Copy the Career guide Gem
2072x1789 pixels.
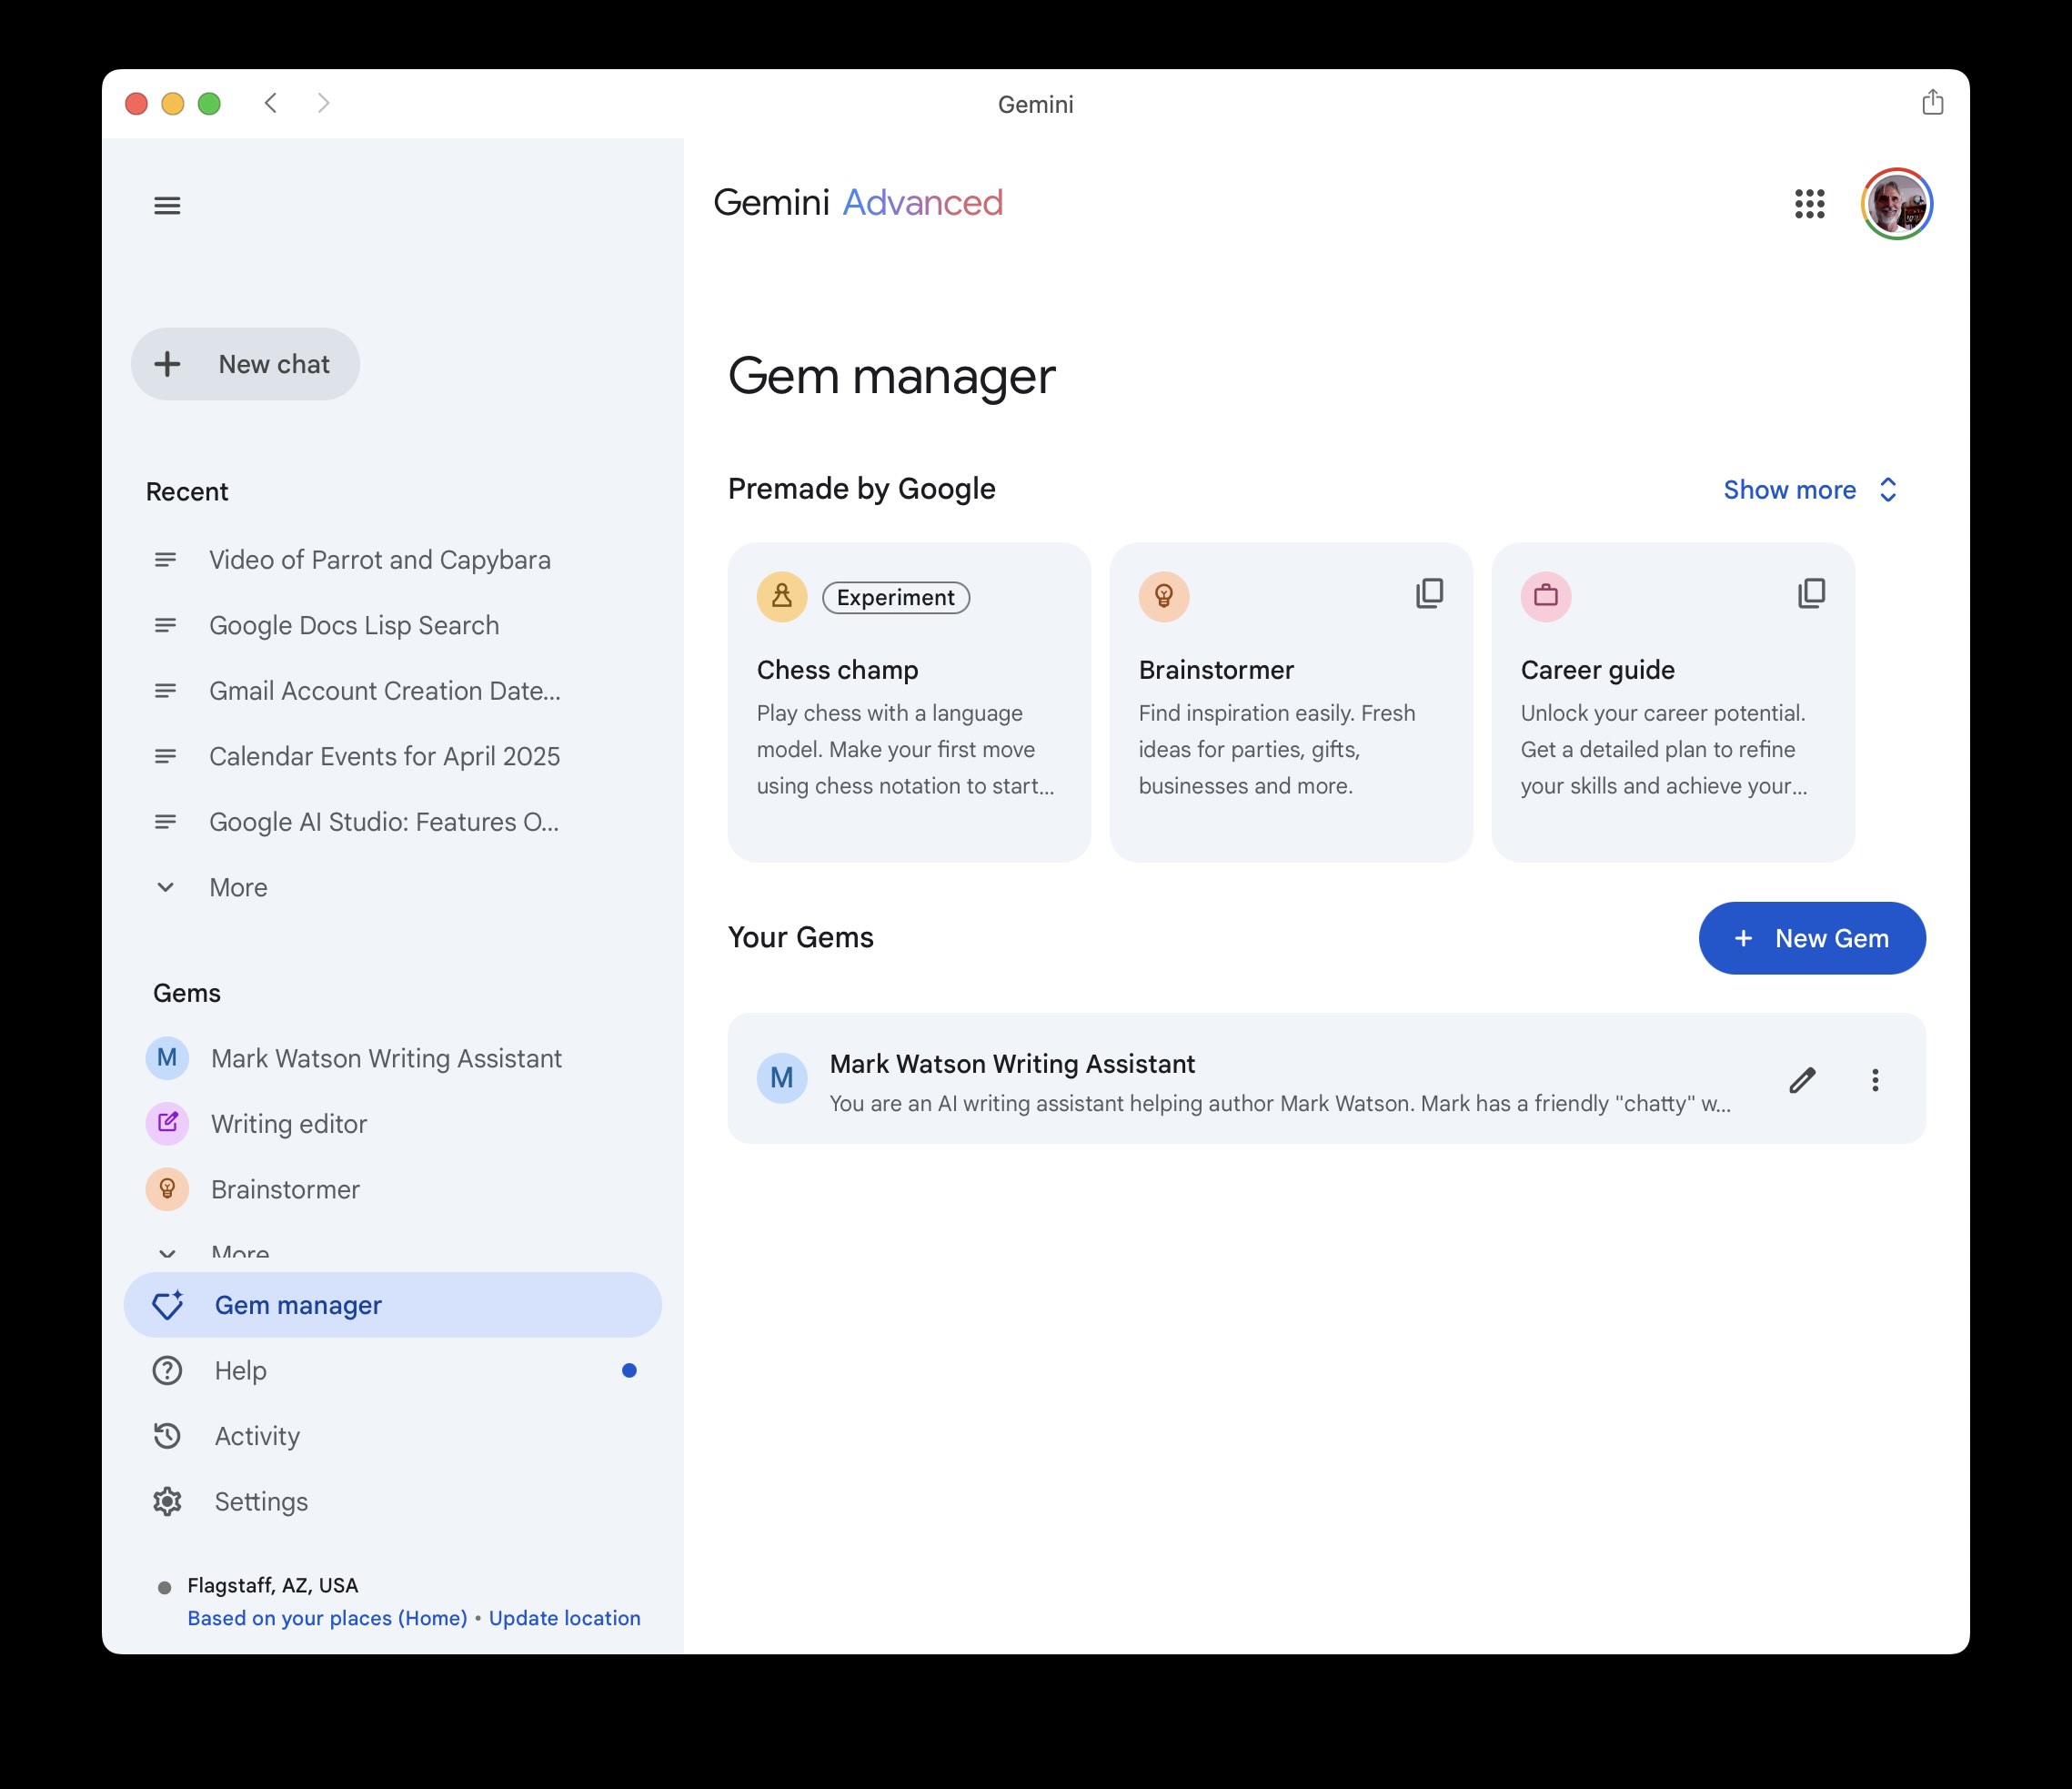click(x=1811, y=593)
